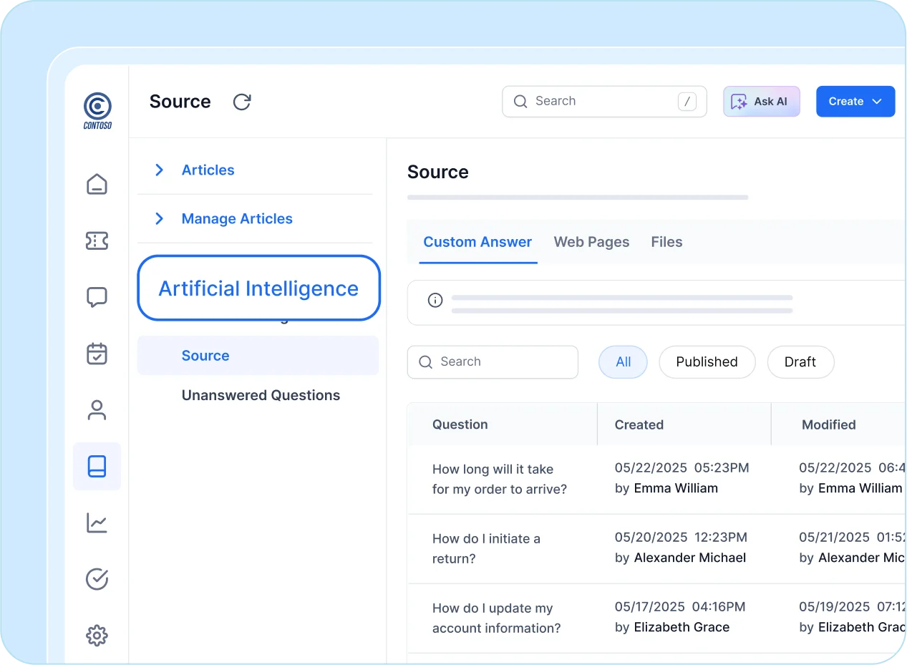This screenshot has width=907, height=665.
Task: Click the magnifier icon in top search bar
Action: click(520, 101)
